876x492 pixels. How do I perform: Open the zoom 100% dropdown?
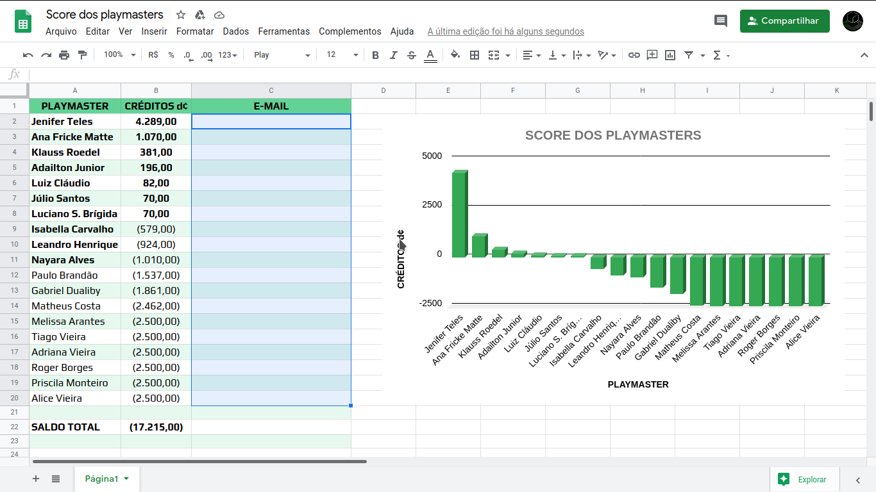(119, 55)
